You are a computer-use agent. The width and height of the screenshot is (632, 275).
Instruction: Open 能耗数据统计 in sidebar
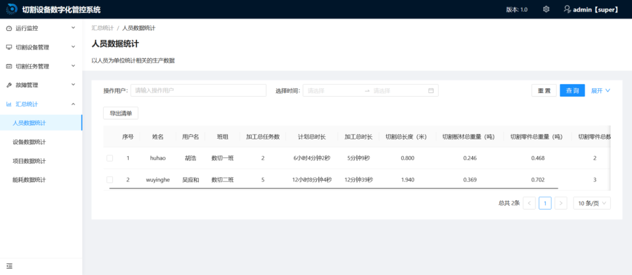[x=41, y=180]
